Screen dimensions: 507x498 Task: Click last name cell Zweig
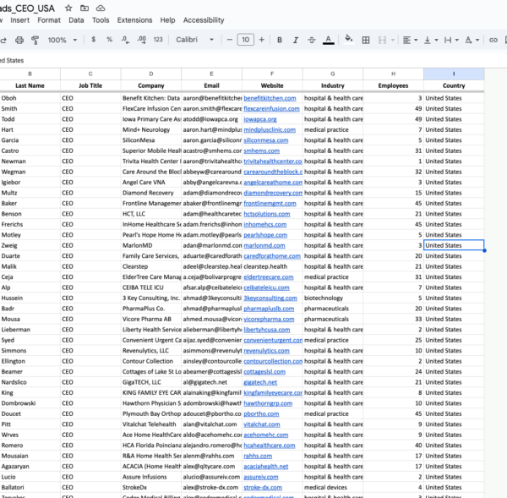(x=30, y=245)
